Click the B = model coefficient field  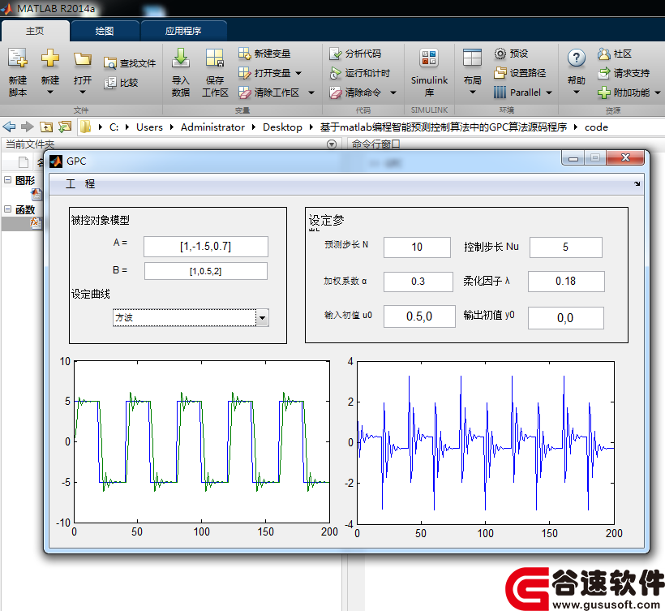(x=206, y=271)
